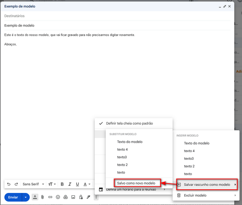Replace template 'texto 4' under Substituir modelo
This screenshot has width=242, height=205.
122,149
